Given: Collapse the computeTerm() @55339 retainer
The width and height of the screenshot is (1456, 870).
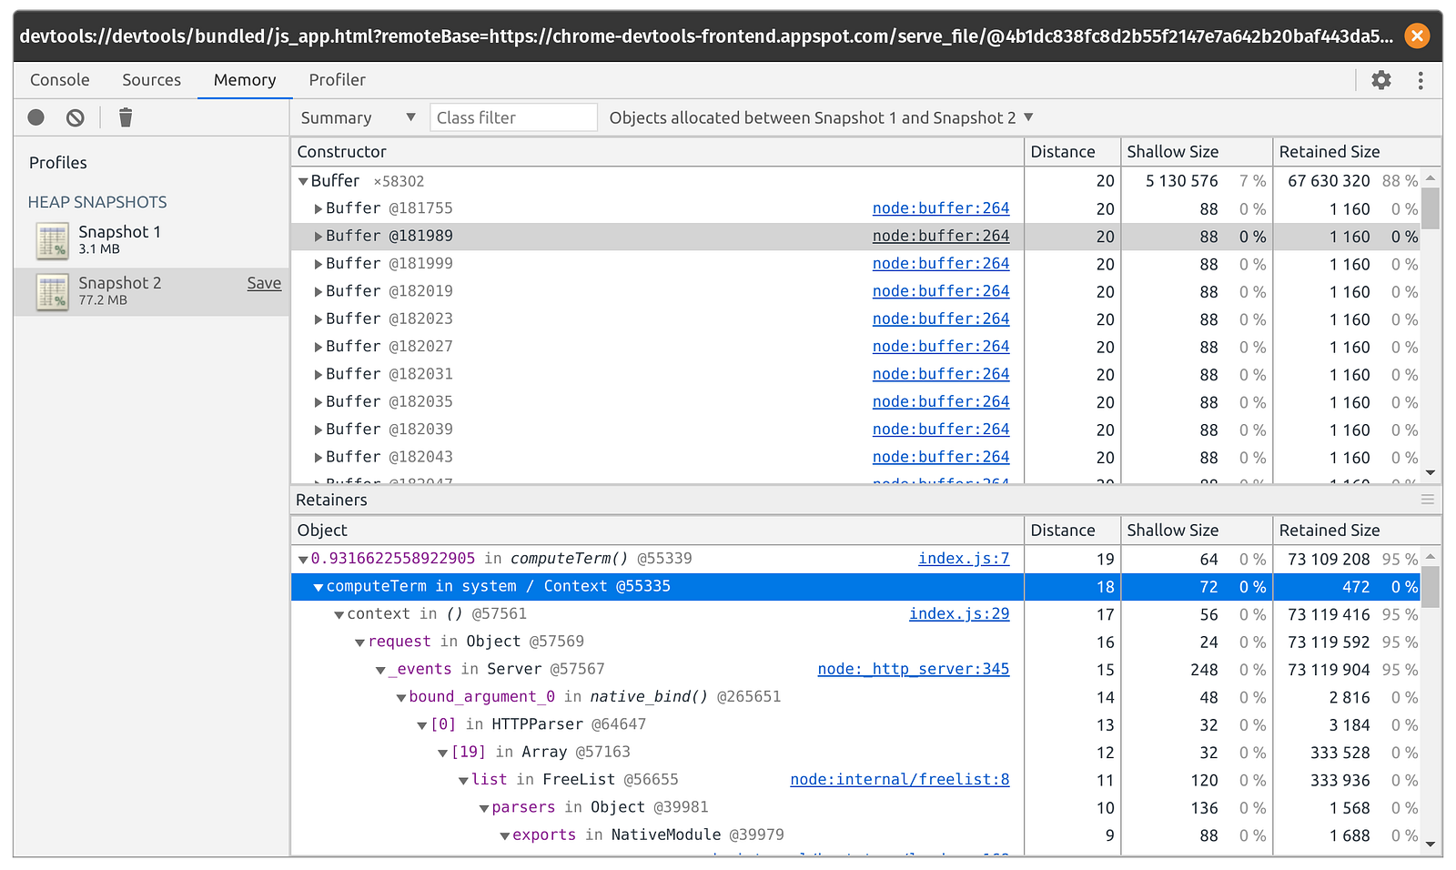Looking at the screenshot, I should 303,560.
